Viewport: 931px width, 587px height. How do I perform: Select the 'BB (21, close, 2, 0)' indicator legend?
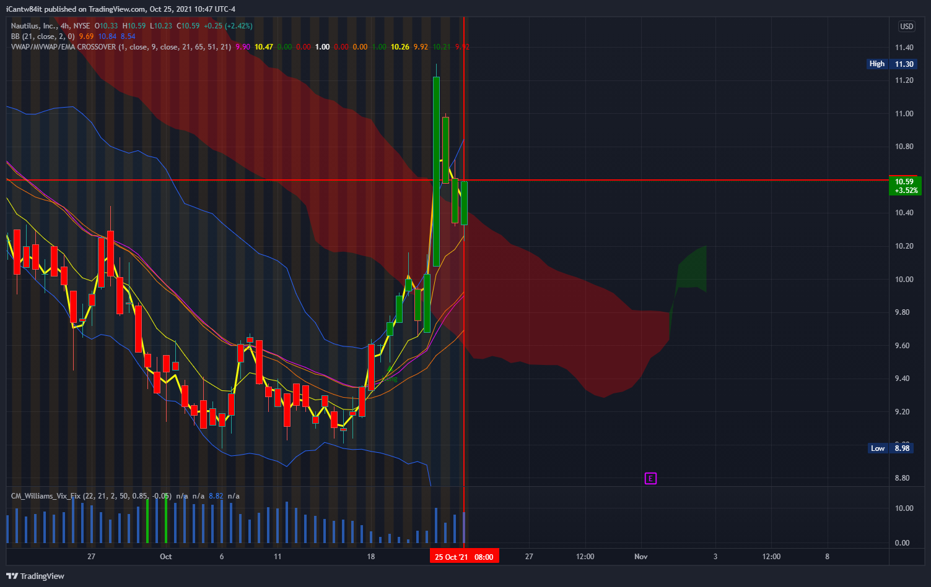43,36
